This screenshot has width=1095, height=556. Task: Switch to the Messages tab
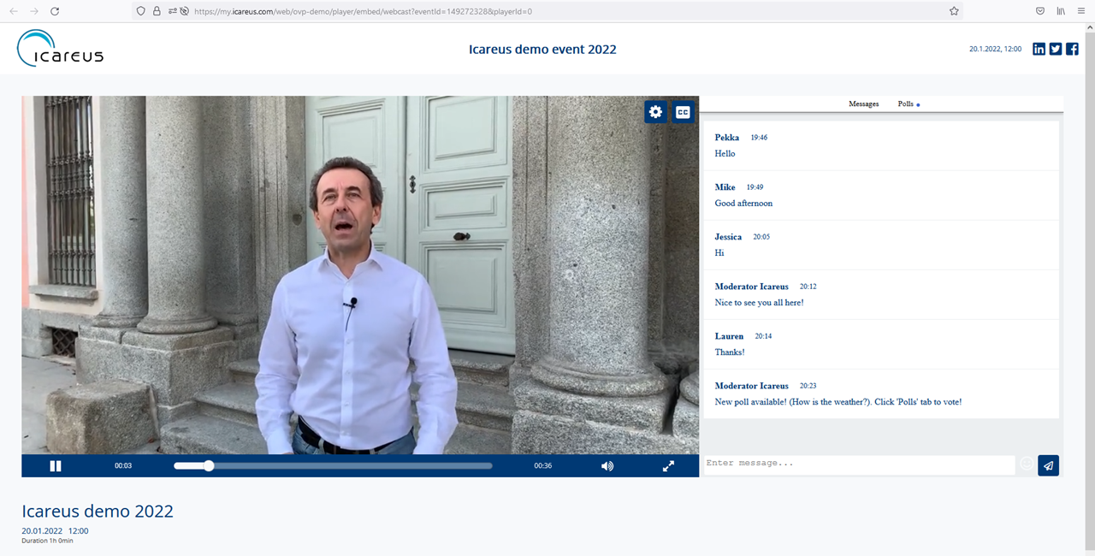863,104
